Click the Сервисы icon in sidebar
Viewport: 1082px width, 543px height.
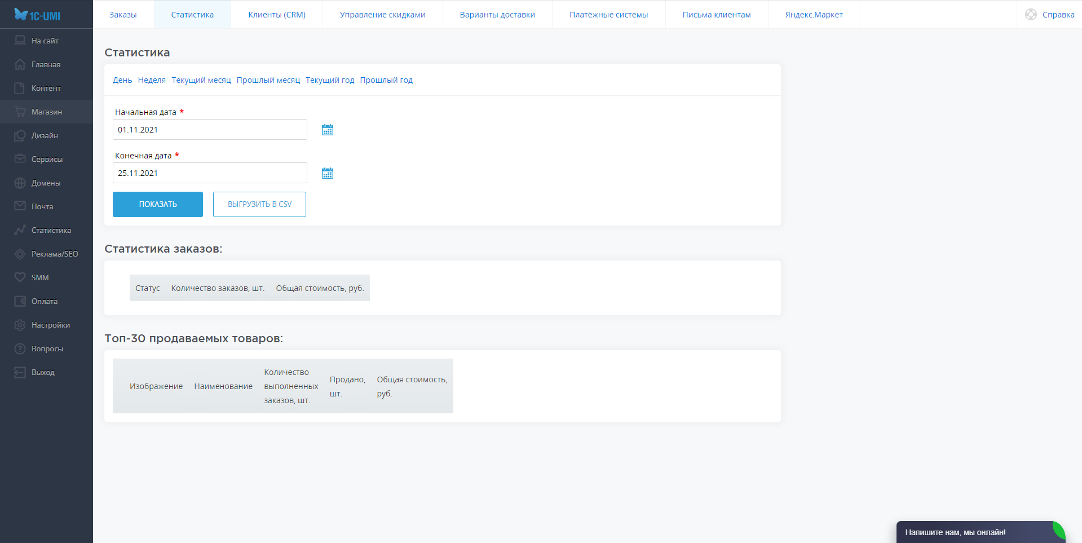(x=20, y=159)
